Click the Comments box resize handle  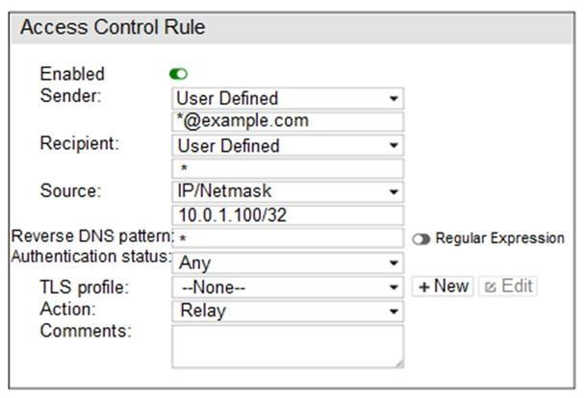(x=398, y=362)
